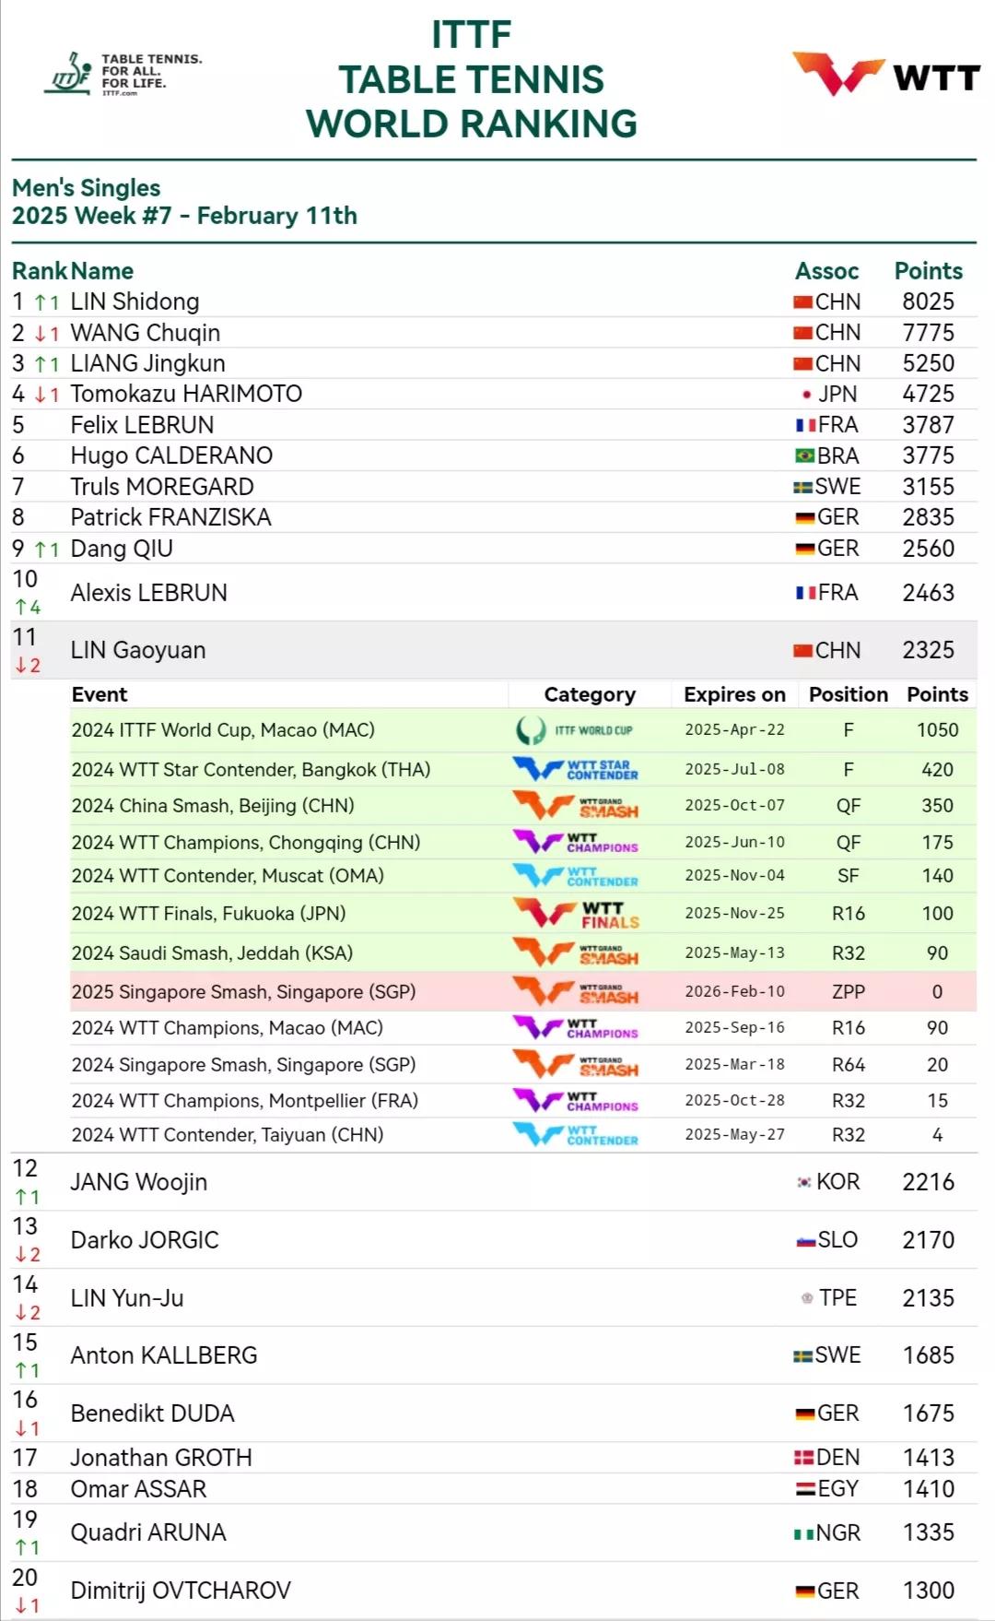Click LIN Yun-Ju's name
The width and height of the screenshot is (995, 1621).
pos(127,1298)
